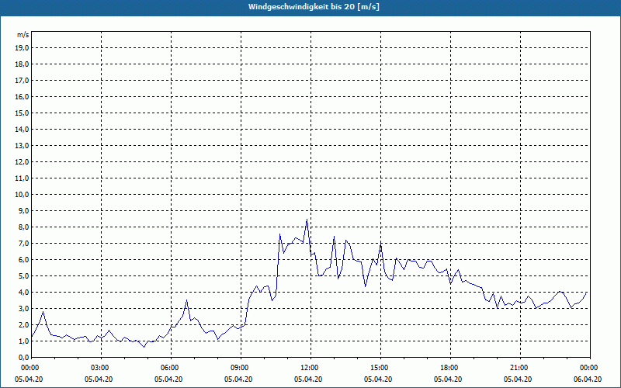
Task: Select the 18:00 time axis label
Action: coord(449,368)
